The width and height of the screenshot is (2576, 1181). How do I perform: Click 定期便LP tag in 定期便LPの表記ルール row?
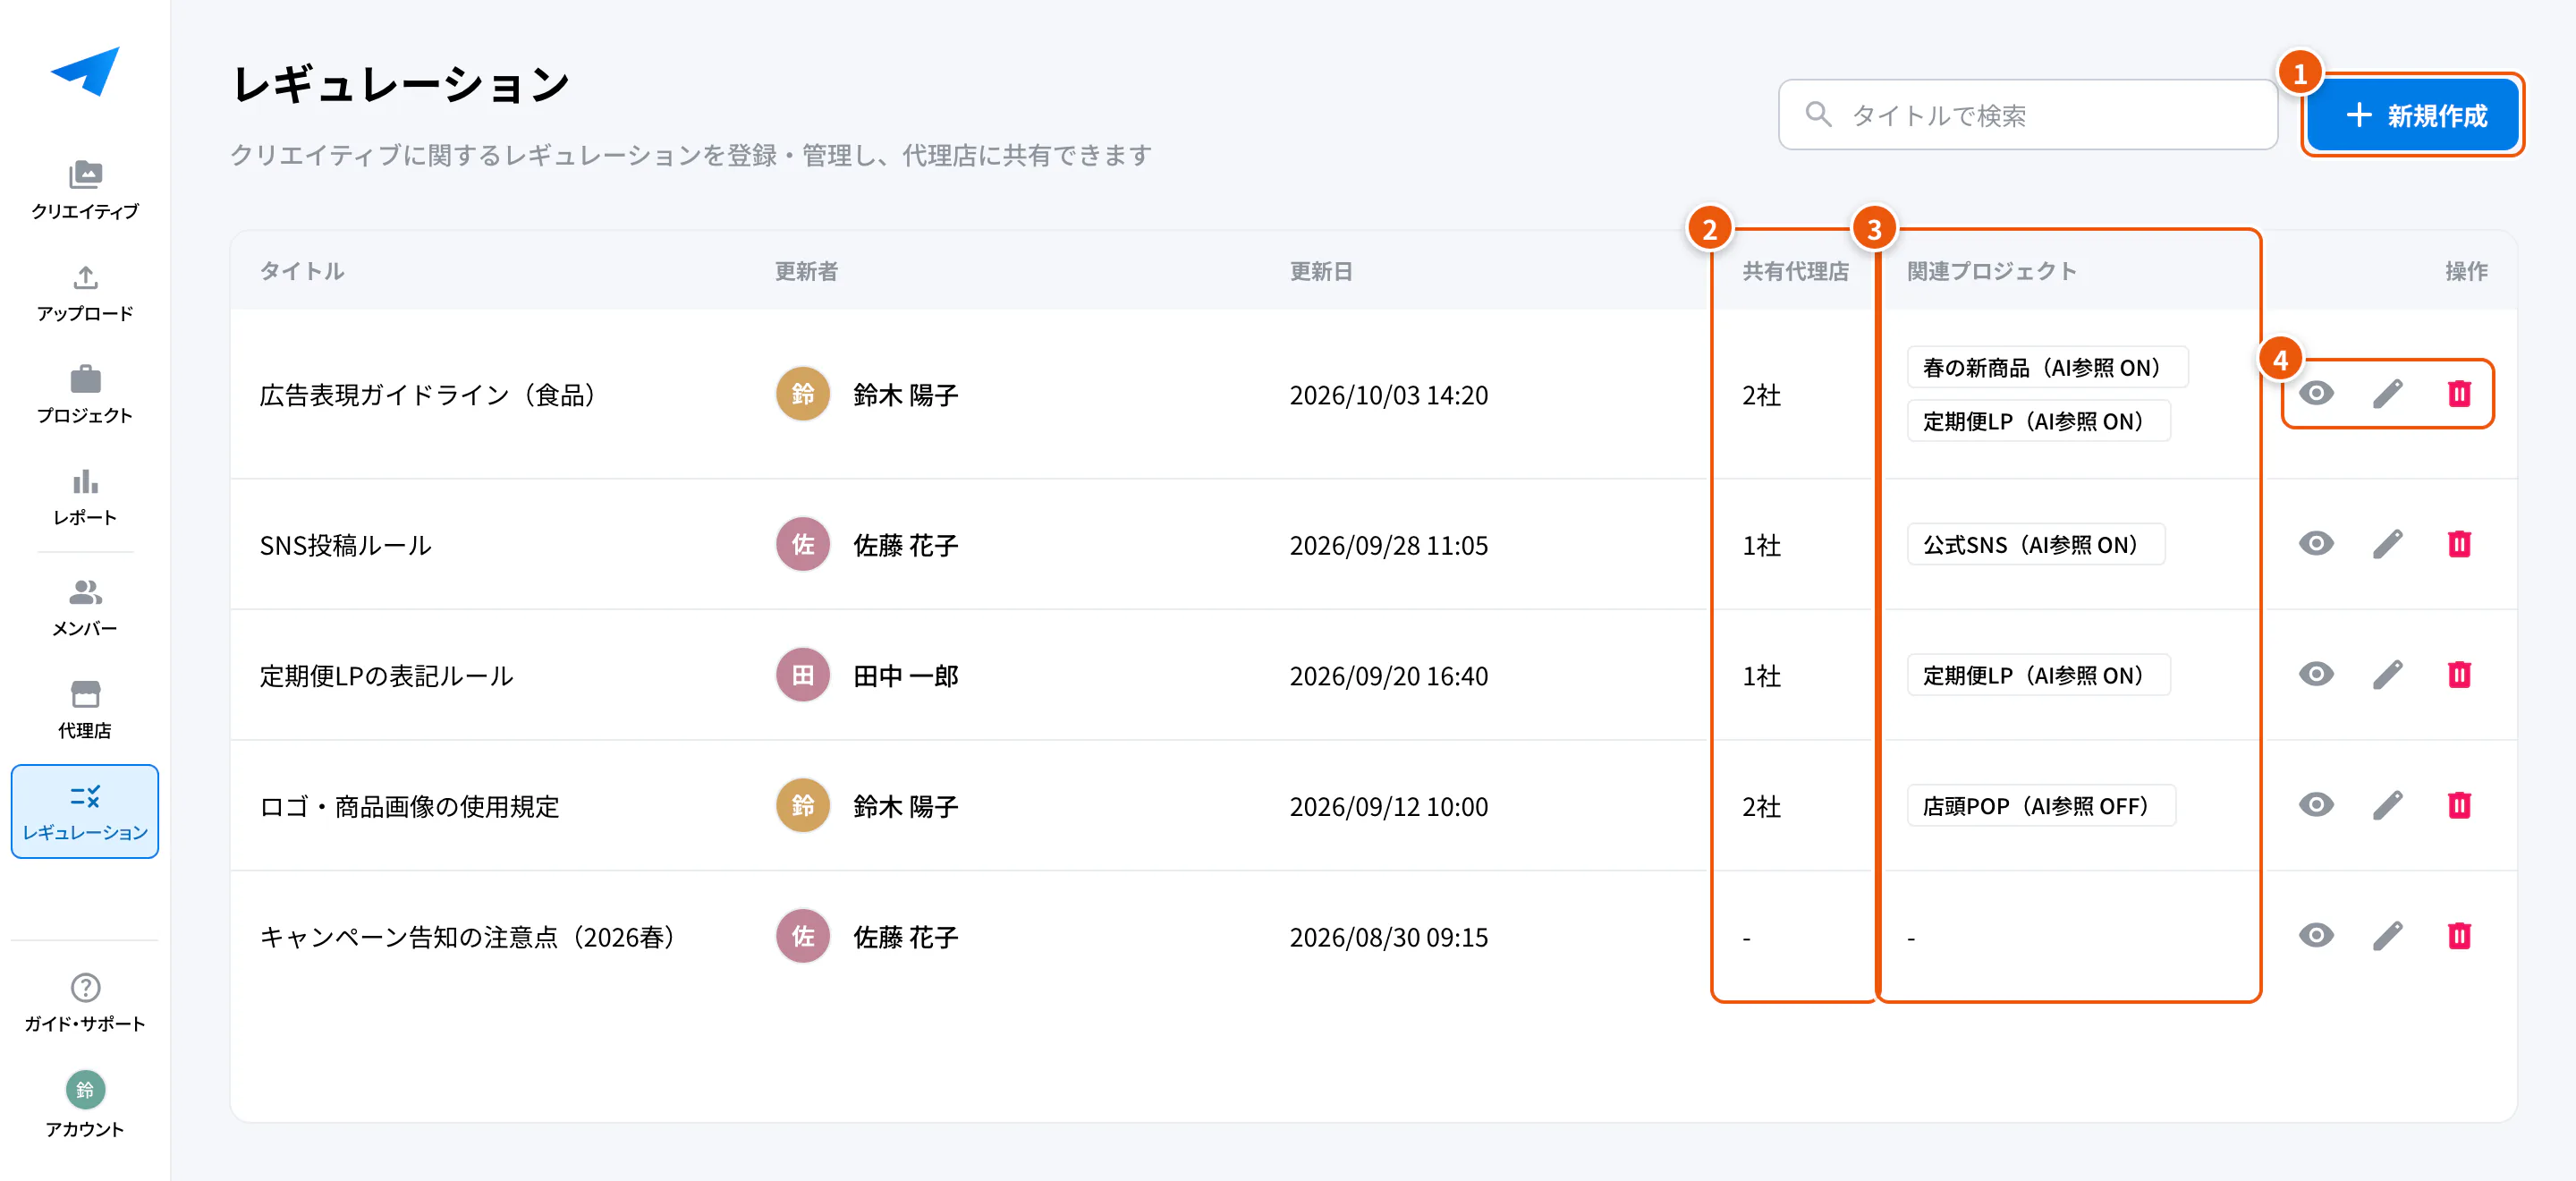(2038, 675)
